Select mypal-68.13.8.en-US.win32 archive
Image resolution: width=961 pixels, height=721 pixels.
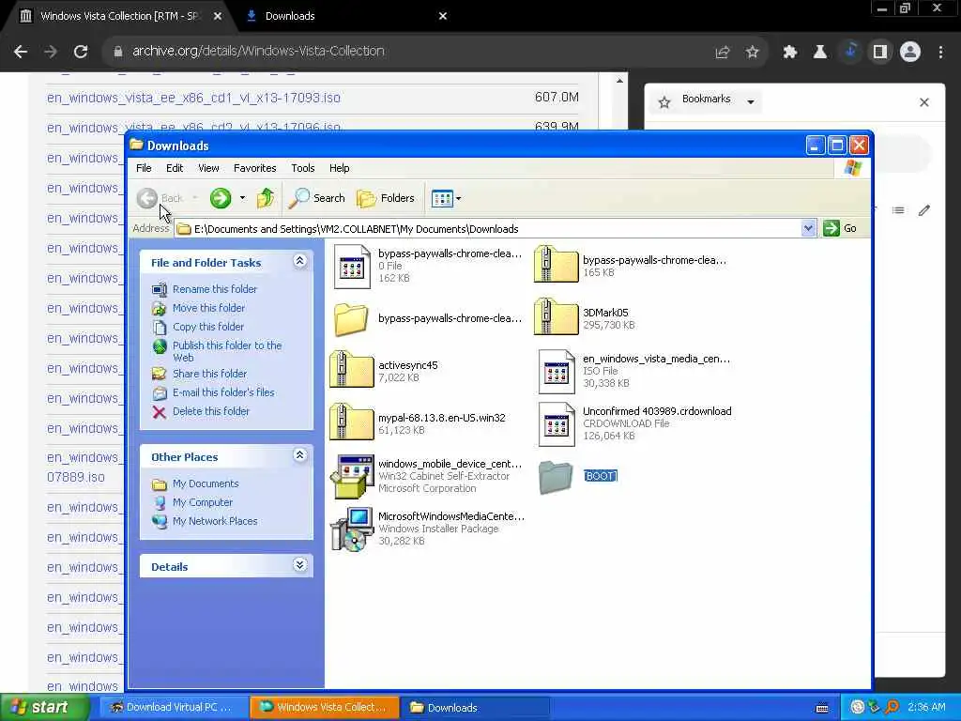pyautogui.click(x=351, y=422)
